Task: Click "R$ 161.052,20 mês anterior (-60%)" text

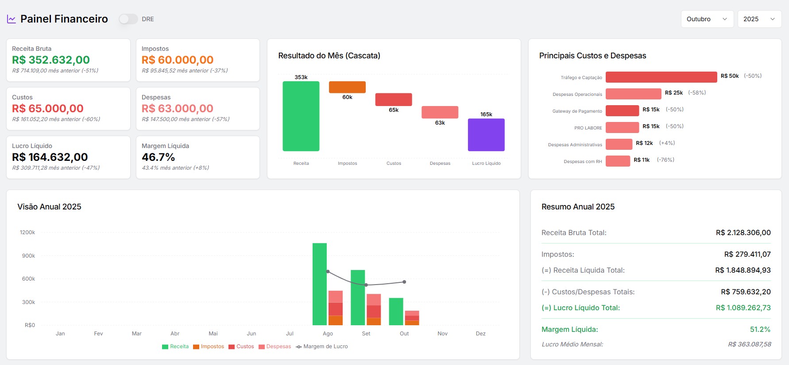Action: tap(56, 119)
